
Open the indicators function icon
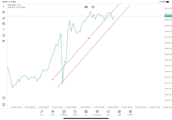(x=4, y=30)
